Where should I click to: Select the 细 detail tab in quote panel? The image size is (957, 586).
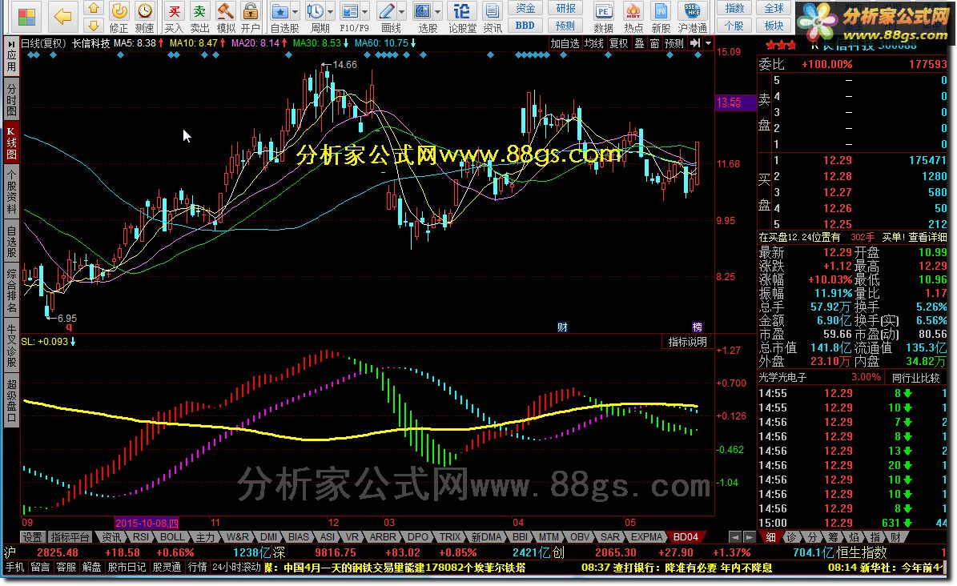(771, 537)
